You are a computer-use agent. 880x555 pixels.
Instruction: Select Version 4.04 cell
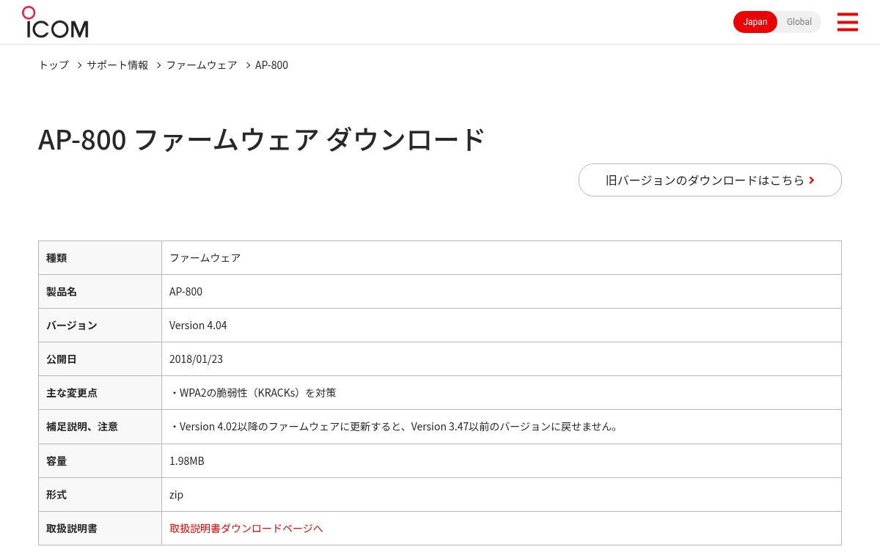pos(198,325)
